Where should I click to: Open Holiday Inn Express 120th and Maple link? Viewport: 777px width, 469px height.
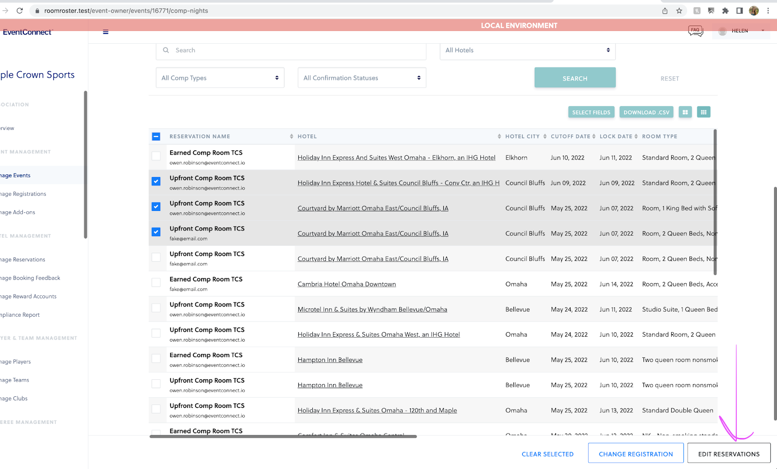coord(377,410)
